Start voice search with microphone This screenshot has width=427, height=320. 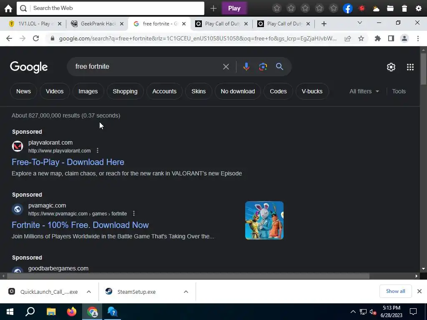246,67
